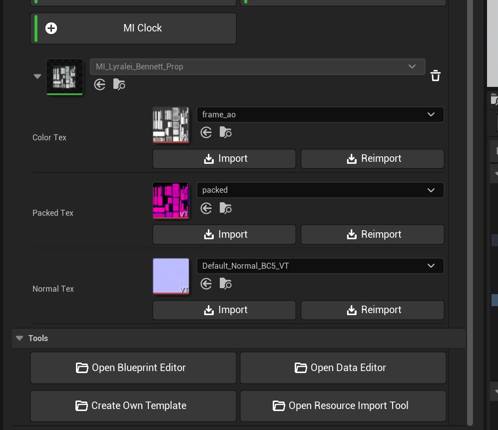This screenshot has height=430, width=498.
Task: Add the MI Clock material instance
Action: [133, 28]
